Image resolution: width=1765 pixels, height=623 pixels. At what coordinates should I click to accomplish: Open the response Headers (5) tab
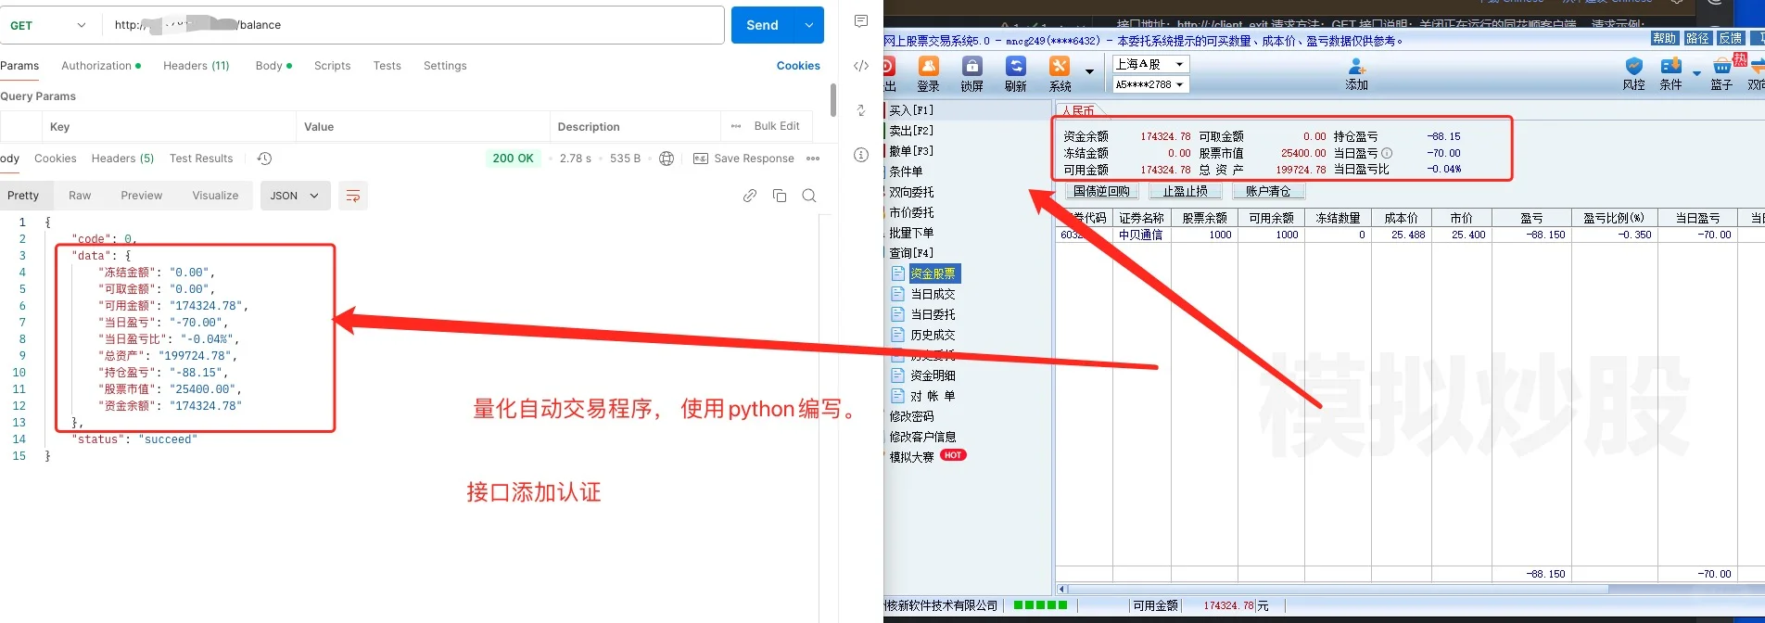pos(122,159)
